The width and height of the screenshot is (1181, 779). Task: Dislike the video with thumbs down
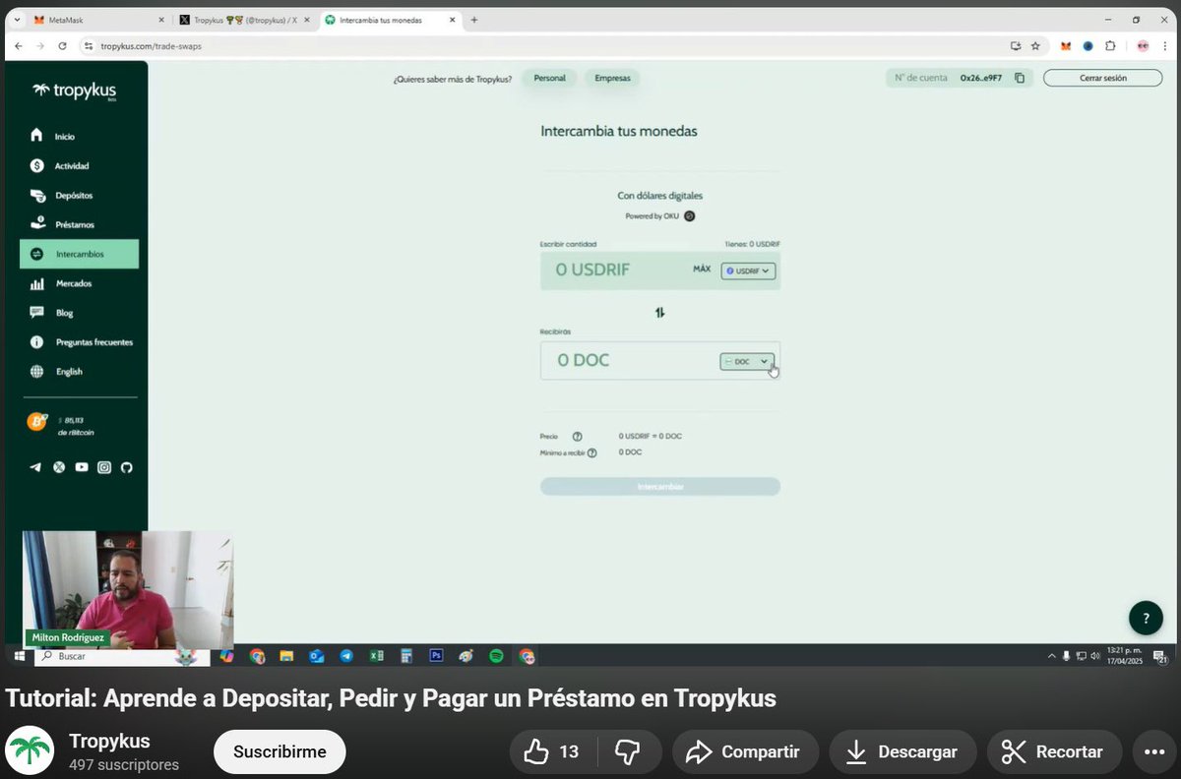(628, 752)
